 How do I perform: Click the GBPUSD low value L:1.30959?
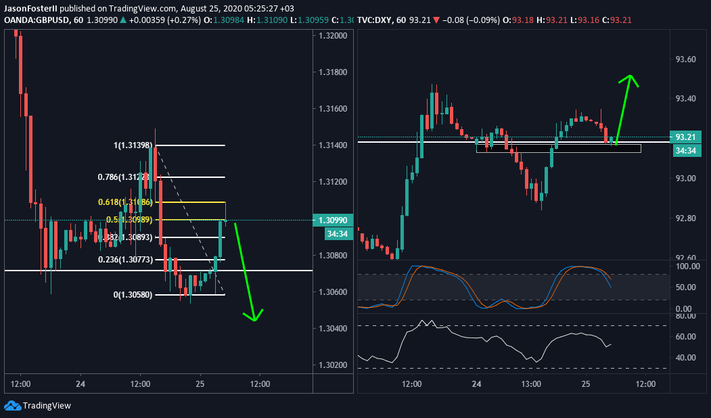(x=308, y=20)
